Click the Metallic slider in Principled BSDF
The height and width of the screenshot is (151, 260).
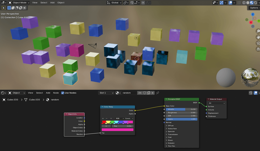click(181, 109)
